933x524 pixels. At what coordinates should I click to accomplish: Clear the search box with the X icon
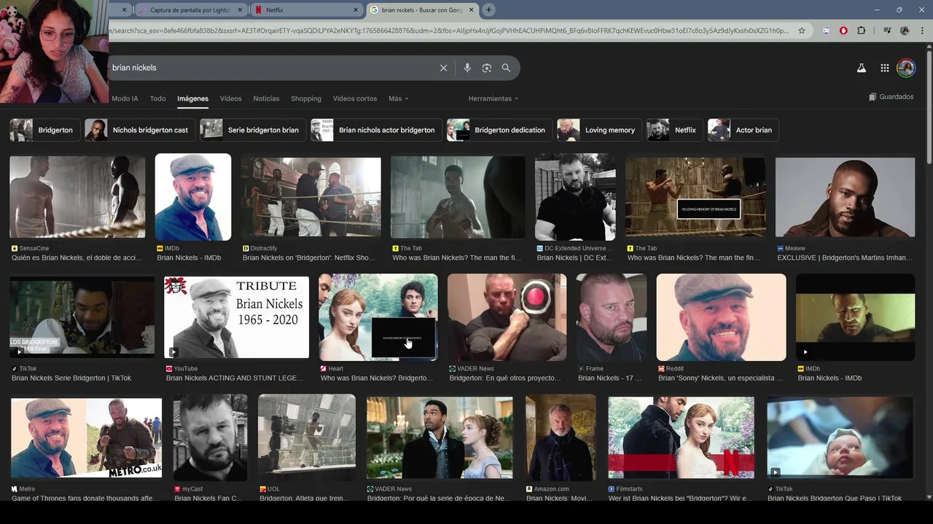443,68
